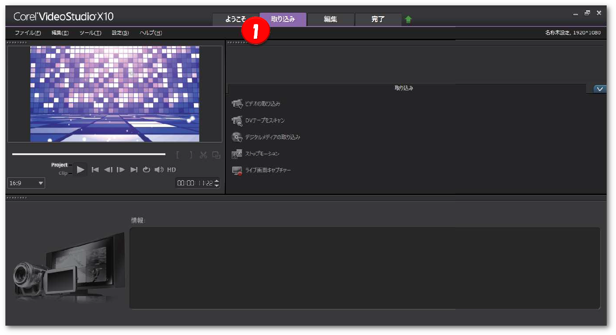Click the preview scrubber bar

89,154
